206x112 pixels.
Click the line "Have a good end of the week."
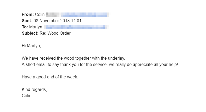point(50,77)
